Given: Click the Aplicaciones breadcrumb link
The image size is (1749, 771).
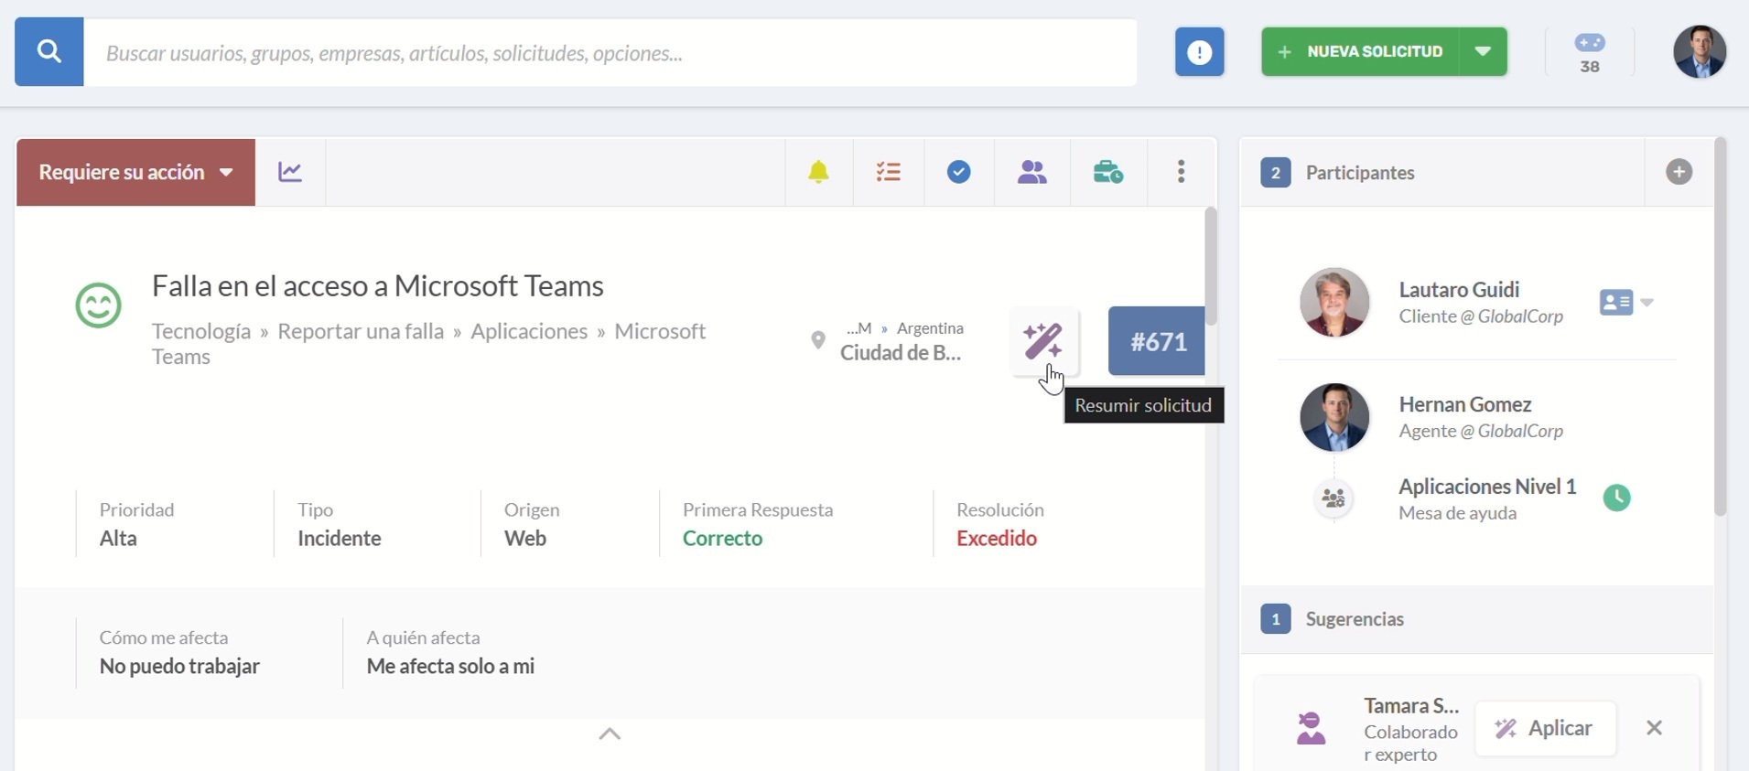Looking at the screenshot, I should click(x=529, y=331).
